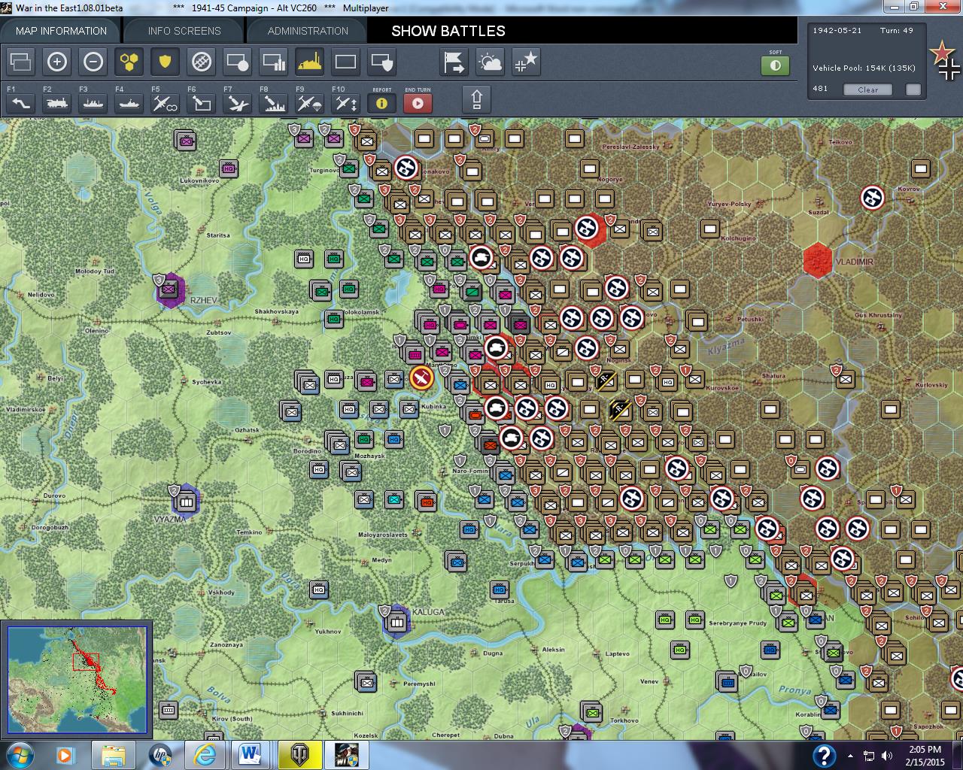Viewport: 963px width, 770px height.
Task: Open File Explorer from taskbar
Action: pyautogui.click(x=113, y=755)
